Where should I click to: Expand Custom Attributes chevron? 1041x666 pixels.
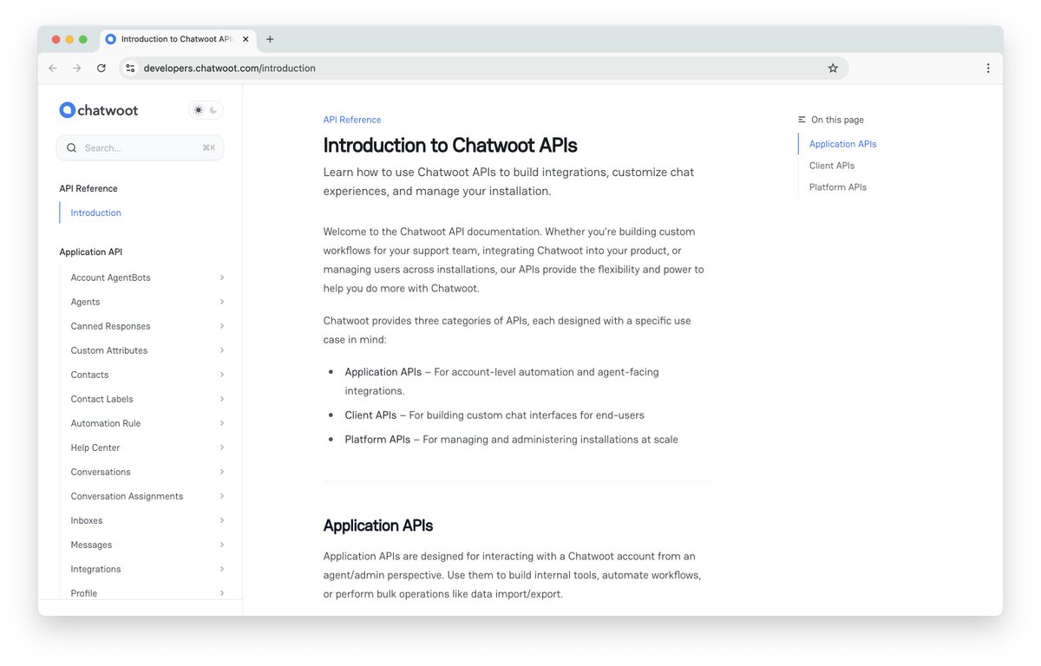222,350
